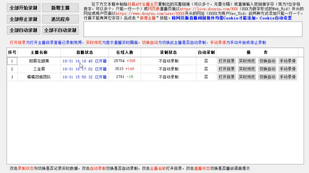Image resolution: width=309 pixels, height=173 pixels.
Task: Open live preview for 阳哥在越南
Action: [x=247, y=61]
